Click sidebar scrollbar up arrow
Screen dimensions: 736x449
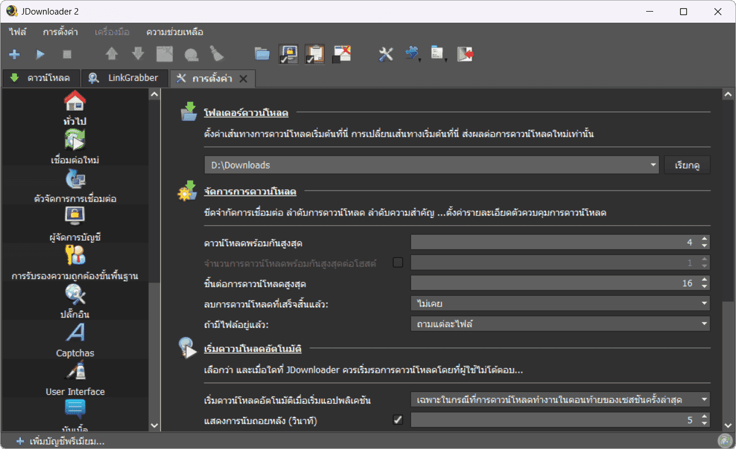[x=155, y=94]
